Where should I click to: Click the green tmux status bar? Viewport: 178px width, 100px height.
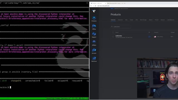click(44, 99)
